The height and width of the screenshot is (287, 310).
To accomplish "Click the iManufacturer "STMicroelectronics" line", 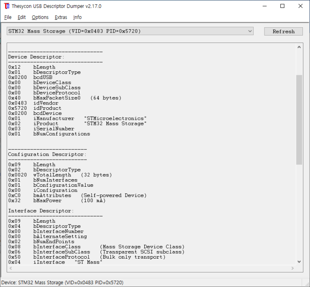I will pyautogui.click(x=77, y=118).
